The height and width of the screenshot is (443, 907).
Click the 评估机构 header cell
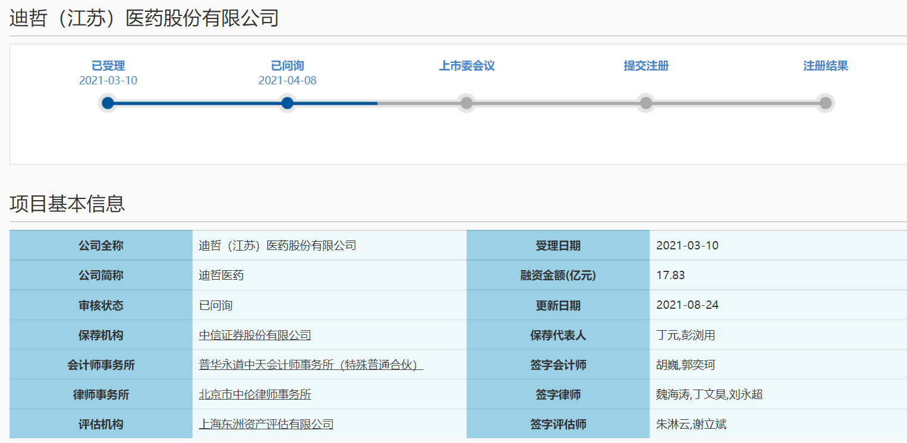tap(101, 424)
